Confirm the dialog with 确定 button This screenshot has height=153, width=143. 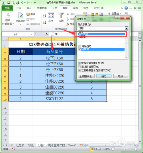click(x=104, y=76)
